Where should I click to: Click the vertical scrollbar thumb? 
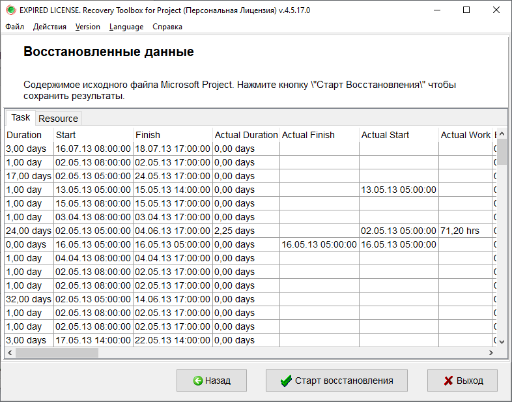tap(502, 152)
